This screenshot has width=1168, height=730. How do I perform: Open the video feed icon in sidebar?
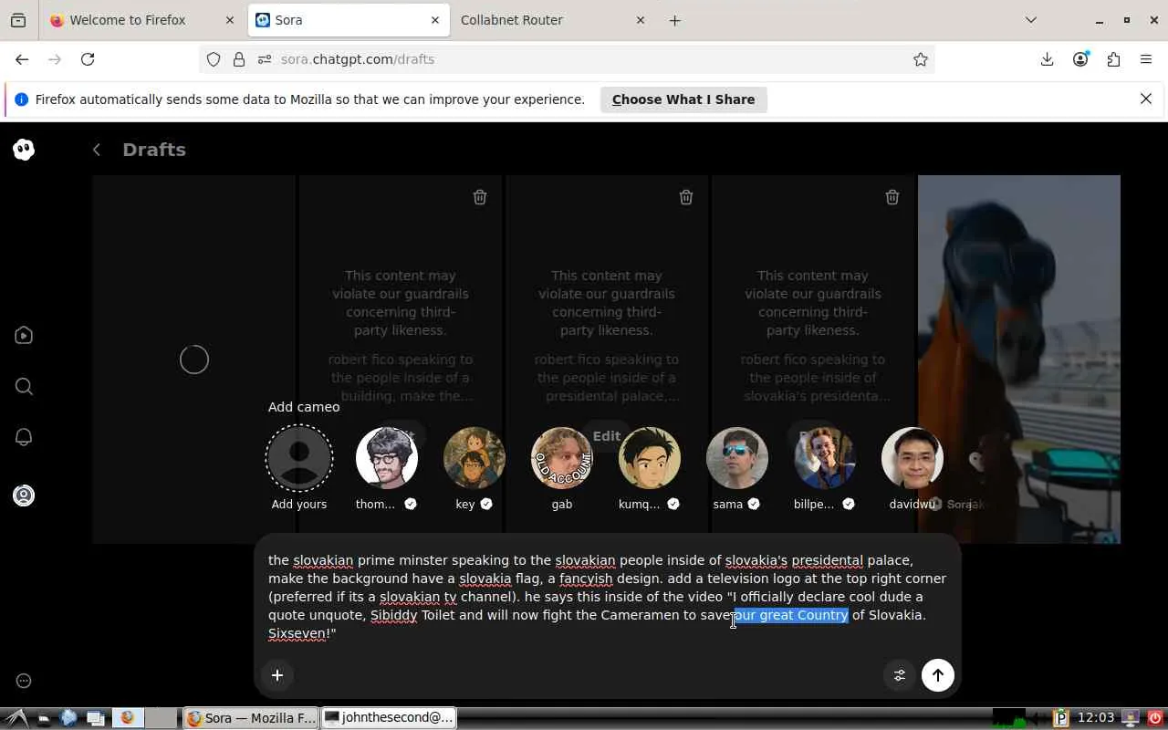pyautogui.click(x=24, y=336)
